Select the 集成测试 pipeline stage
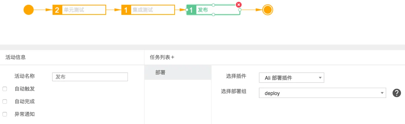The width and height of the screenshot is (405, 124). coord(148,10)
